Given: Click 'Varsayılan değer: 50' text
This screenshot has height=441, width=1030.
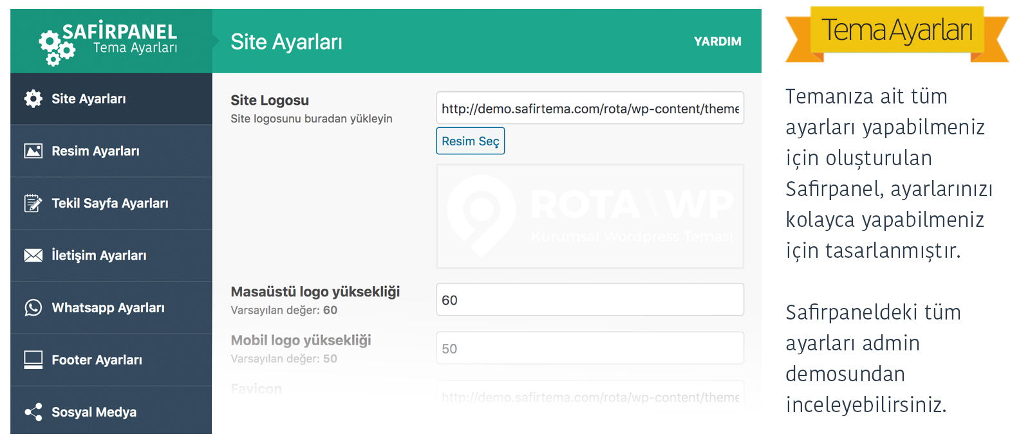Looking at the screenshot, I should click(284, 359).
